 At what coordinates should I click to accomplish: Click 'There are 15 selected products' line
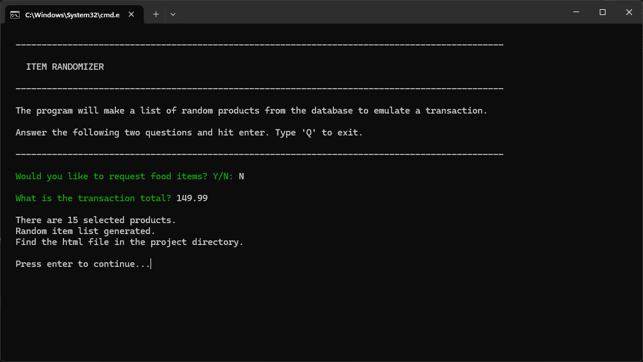[96, 220]
